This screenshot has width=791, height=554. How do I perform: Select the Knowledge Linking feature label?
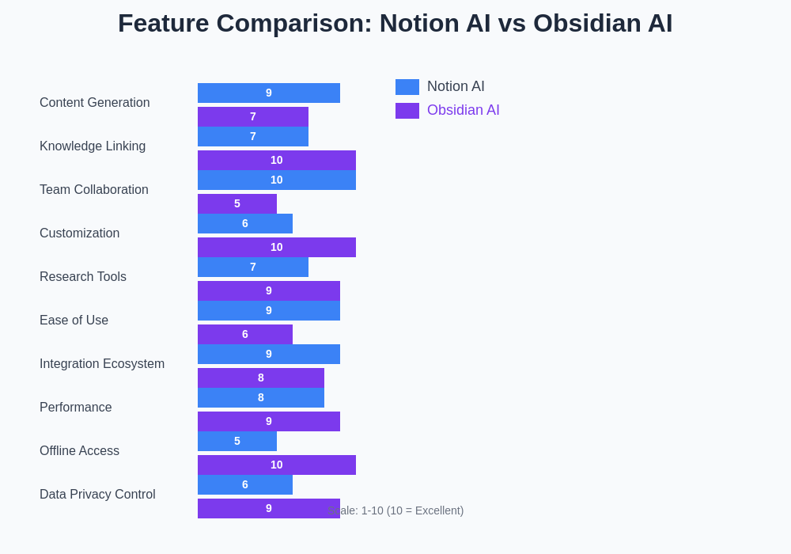[93, 146]
